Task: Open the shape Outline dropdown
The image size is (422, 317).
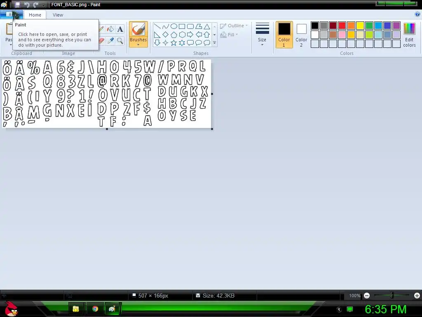Action: (x=234, y=26)
